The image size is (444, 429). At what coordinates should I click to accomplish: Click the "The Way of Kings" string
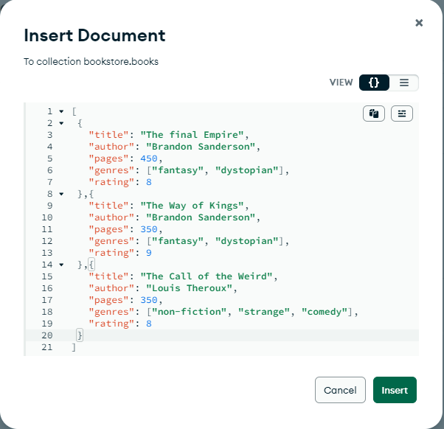pyautogui.click(x=192, y=206)
